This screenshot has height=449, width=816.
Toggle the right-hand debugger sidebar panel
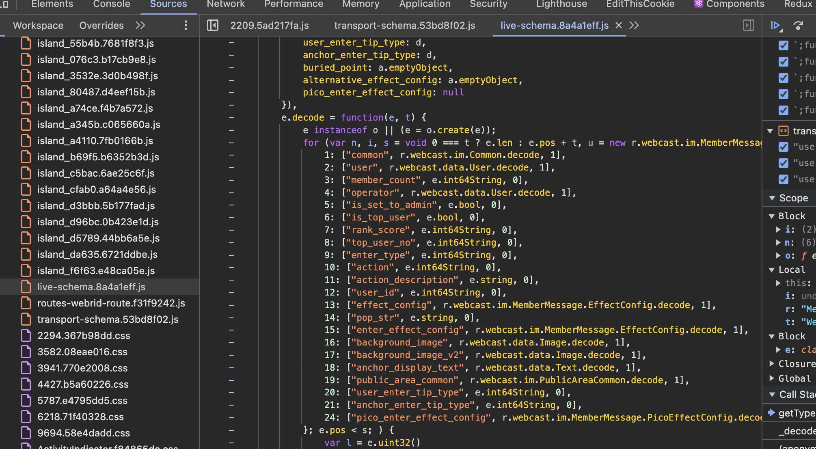pyautogui.click(x=748, y=25)
